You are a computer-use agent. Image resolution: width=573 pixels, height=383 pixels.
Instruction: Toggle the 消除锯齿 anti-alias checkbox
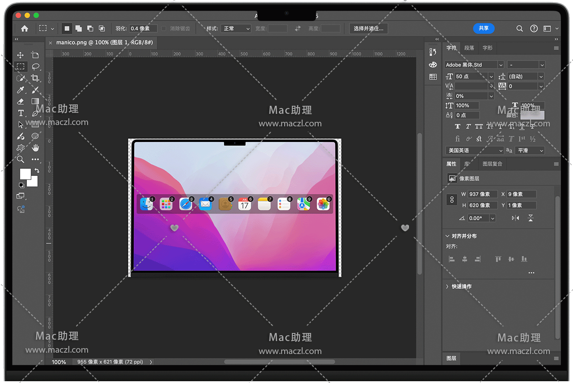coord(164,29)
